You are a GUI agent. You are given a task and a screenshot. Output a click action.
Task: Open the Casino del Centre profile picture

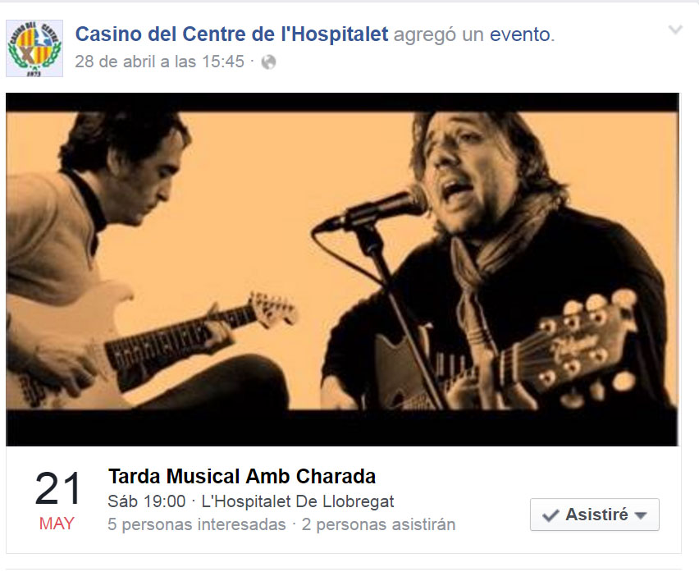pos(34,48)
